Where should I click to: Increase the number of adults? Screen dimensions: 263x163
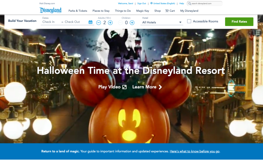(x=110, y=23)
